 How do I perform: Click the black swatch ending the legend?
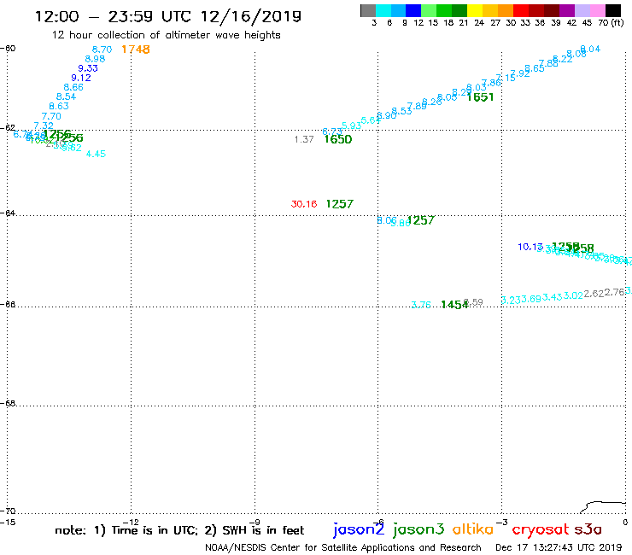[x=612, y=10]
